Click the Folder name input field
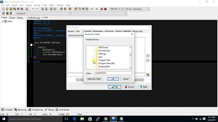 pos(113,73)
